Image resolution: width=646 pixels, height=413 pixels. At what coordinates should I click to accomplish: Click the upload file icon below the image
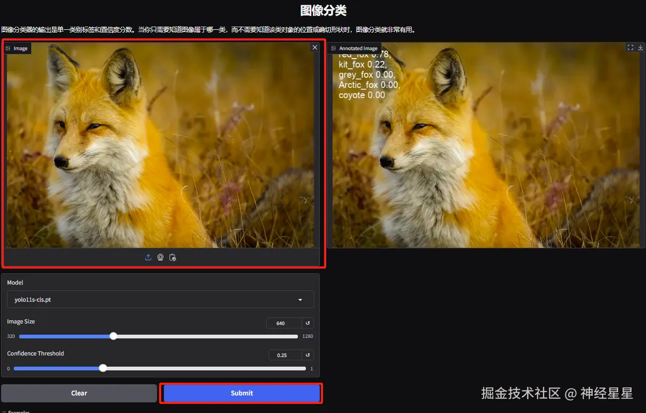[x=148, y=257]
